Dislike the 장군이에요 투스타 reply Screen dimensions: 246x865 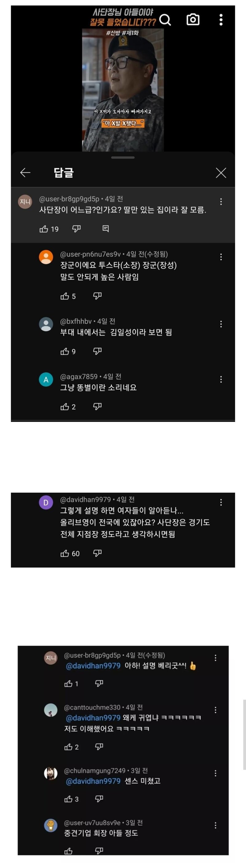coord(97,296)
